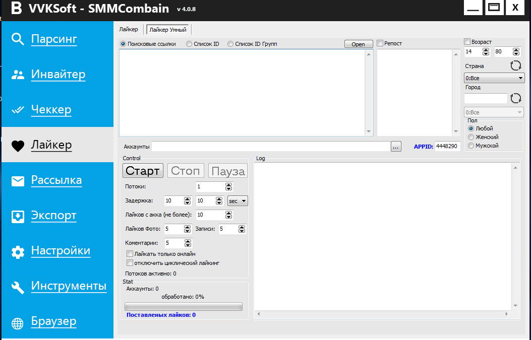531x340 pixels.
Task: Switch to the Лайкер Умный tab
Action: (x=168, y=30)
